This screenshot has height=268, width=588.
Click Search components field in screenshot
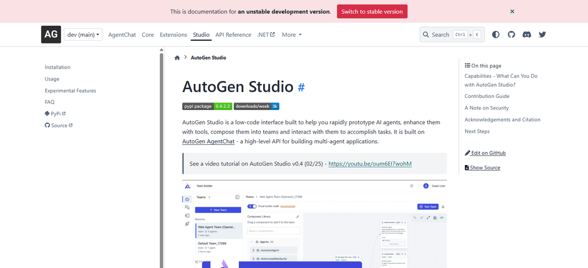pos(273,231)
